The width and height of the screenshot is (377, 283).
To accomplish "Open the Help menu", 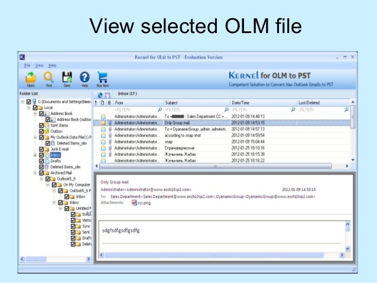I will [x=53, y=66].
